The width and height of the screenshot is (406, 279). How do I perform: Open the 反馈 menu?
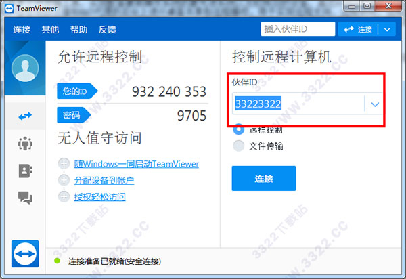point(107,30)
